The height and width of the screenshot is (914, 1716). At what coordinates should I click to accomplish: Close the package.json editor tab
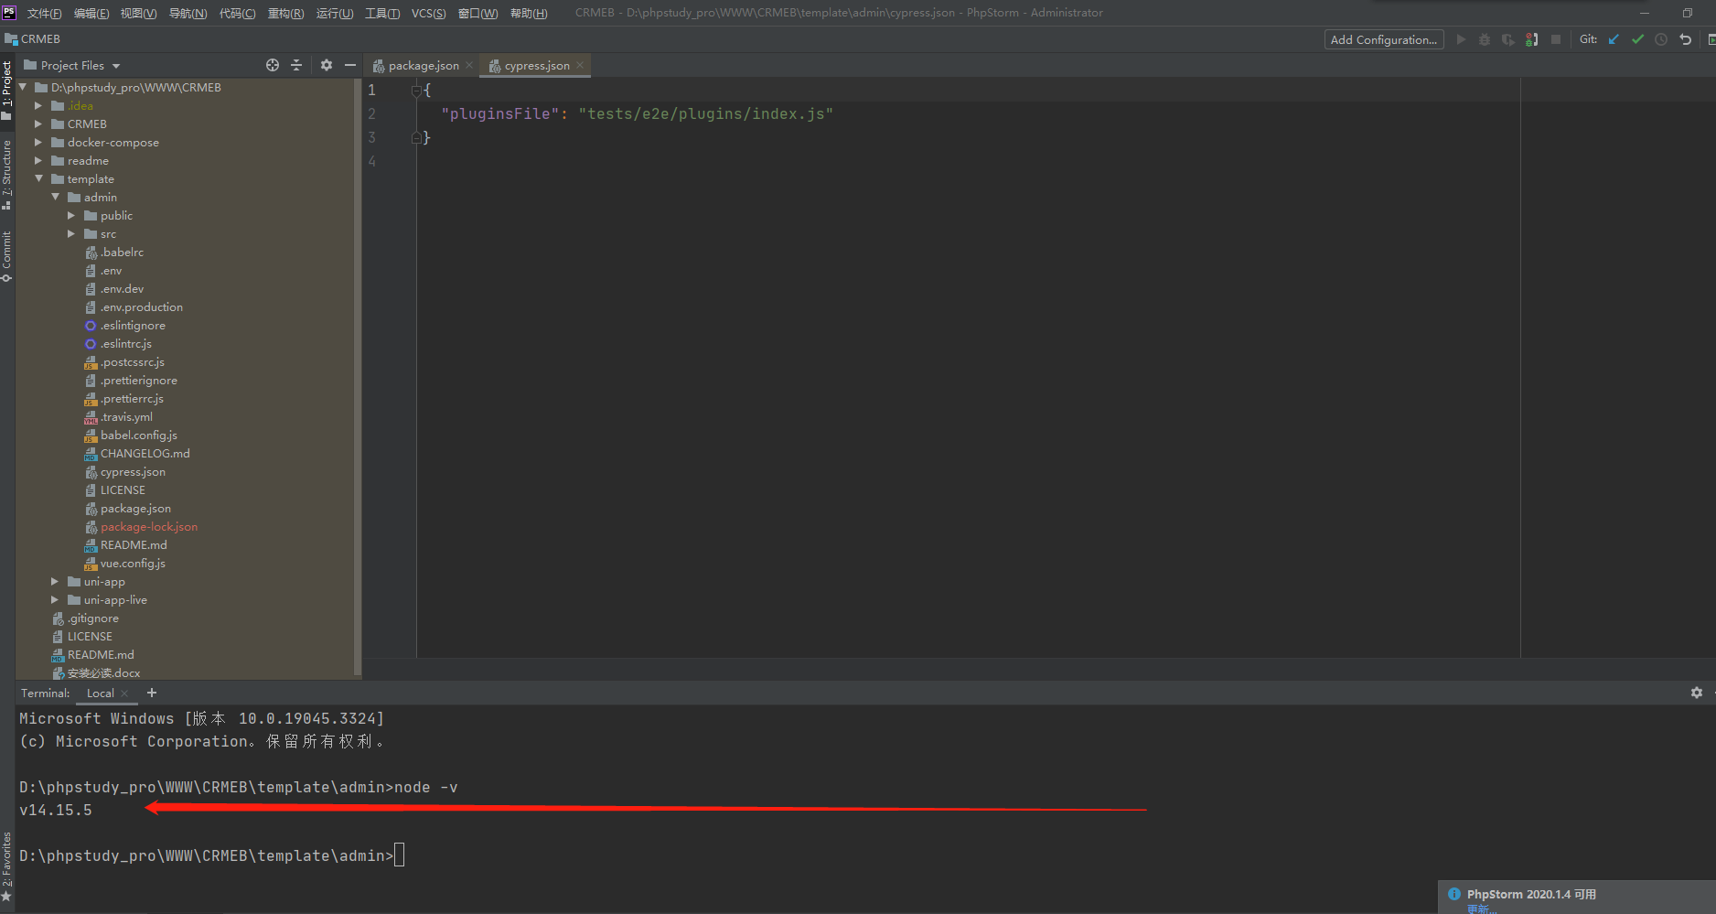469,65
